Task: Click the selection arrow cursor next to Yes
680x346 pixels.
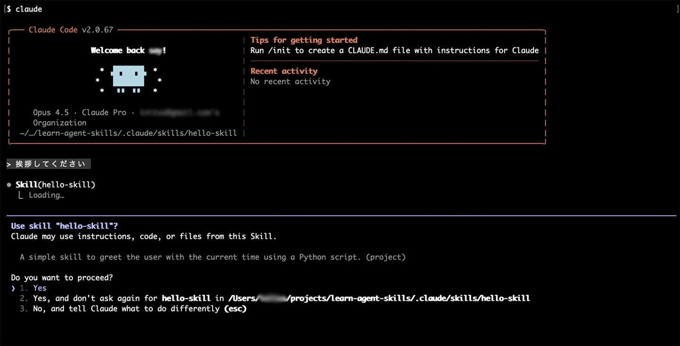Action: [14, 288]
